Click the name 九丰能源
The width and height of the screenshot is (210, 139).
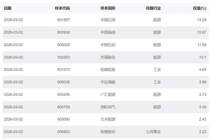click(108, 119)
